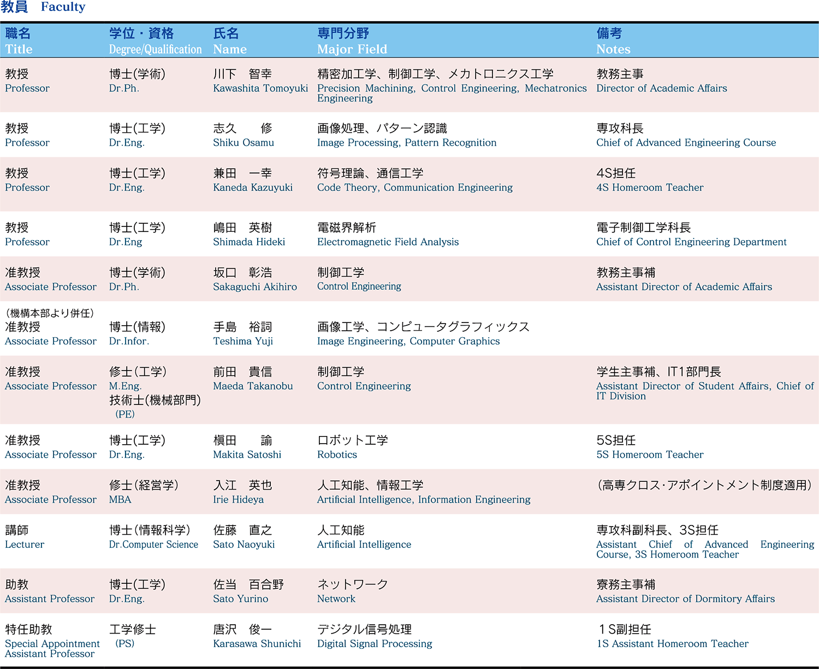This screenshot has width=819, height=669.
Task: Click Sato Naoyuki's 'Artificial Intelligence' field
Action: coord(364,545)
